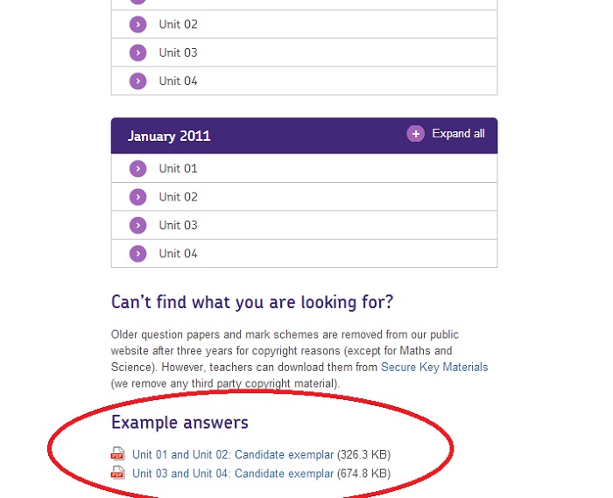The image size is (613, 498).
Task: Click the purple chevron icon for January 2011 Unit 01
Action: click(137, 169)
